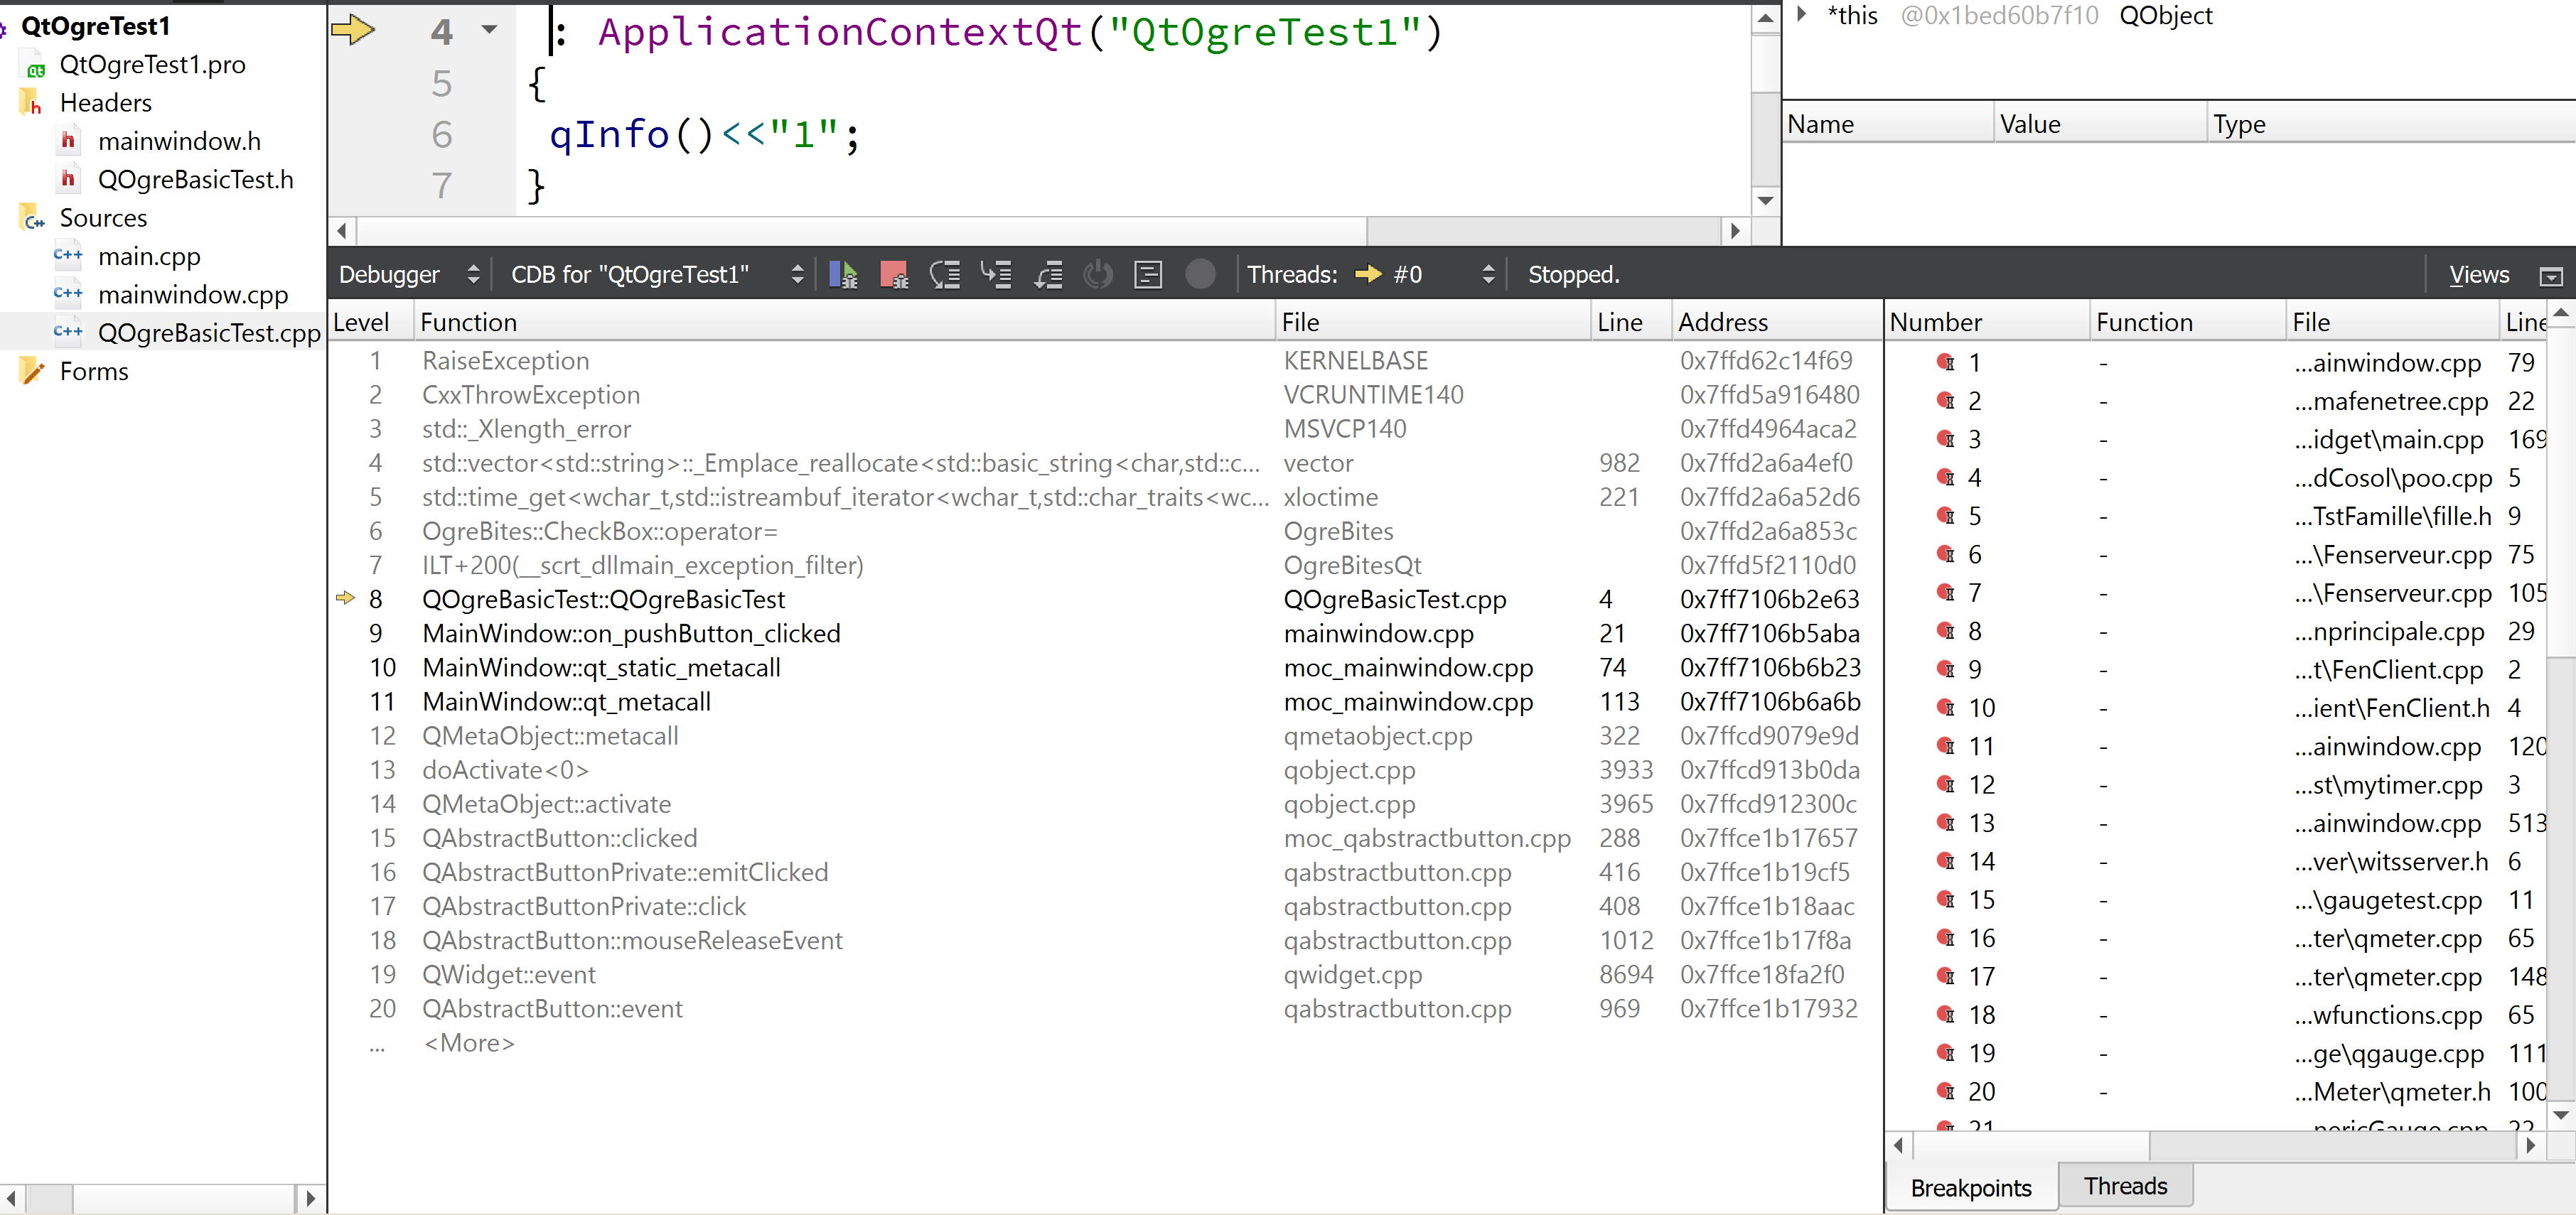Select stack frame 19 QWidget::event
2576x1215 pixels.
tap(1105, 974)
